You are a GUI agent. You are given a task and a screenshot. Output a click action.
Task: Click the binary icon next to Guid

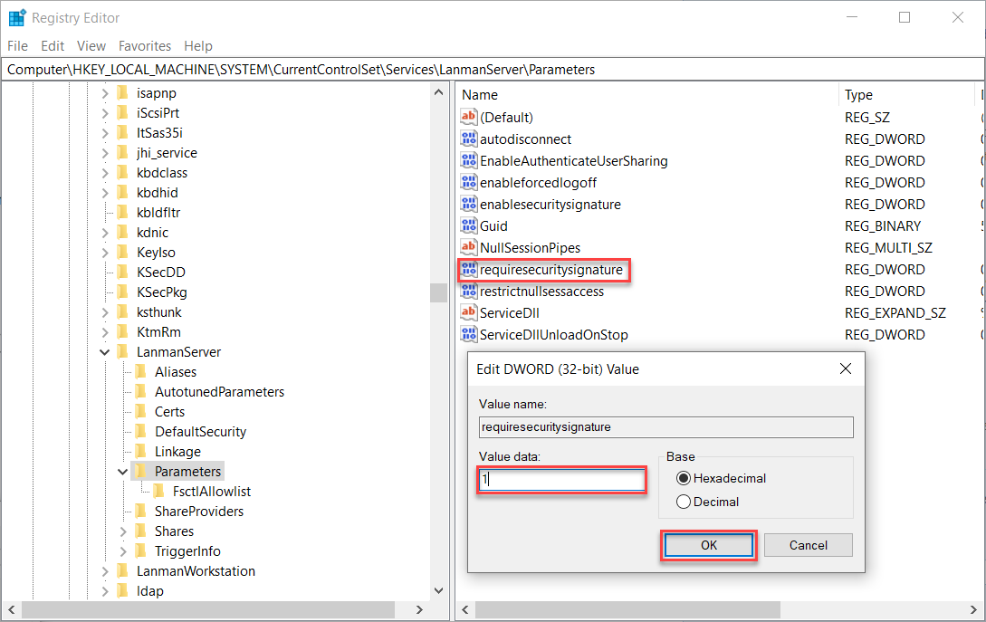pyautogui.click(x=469, y=225)
